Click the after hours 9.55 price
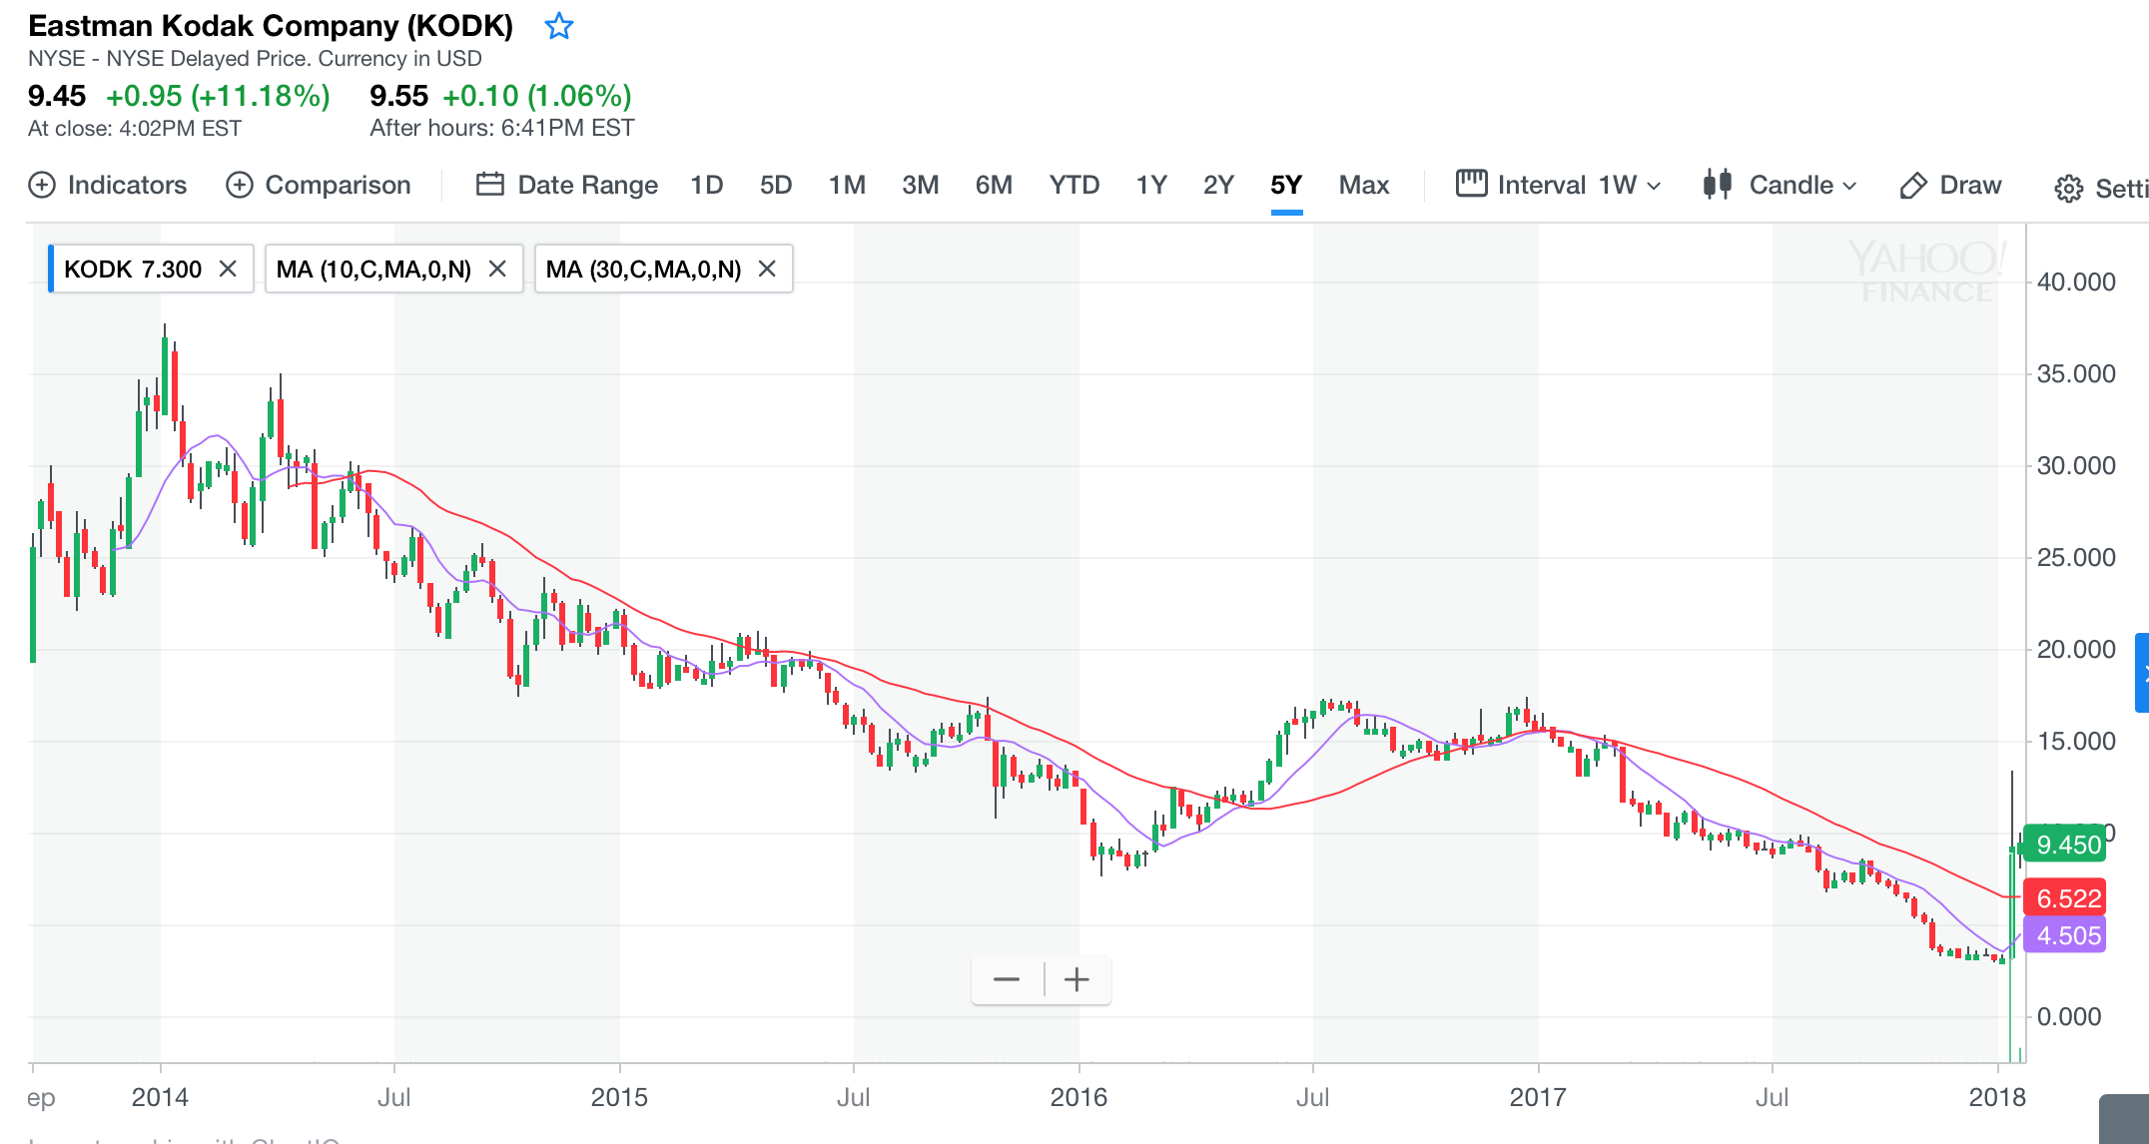Screen dimensions: 2149x1144 pos(398,96)
